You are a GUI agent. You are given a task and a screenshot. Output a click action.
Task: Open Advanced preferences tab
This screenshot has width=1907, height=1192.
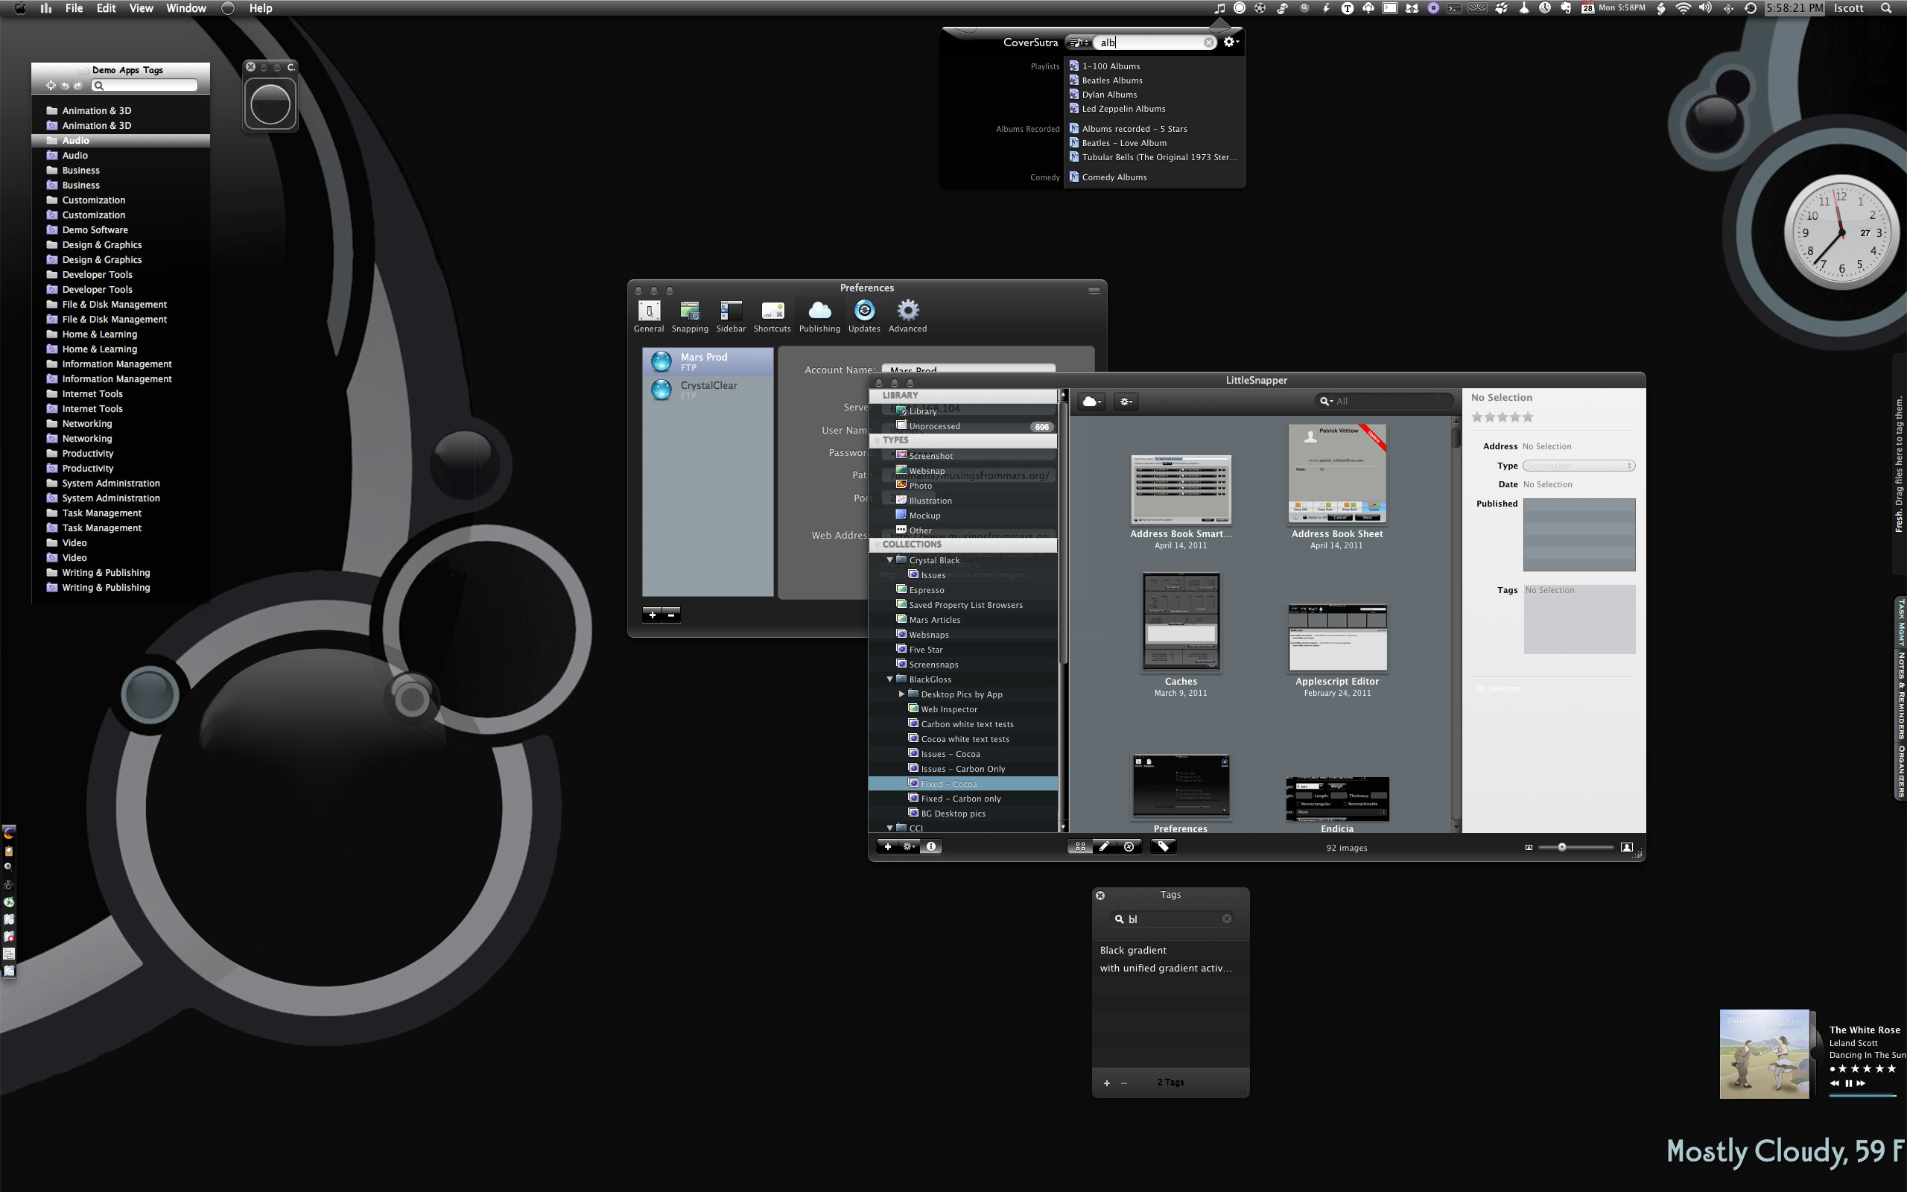(x=908, y=316)
